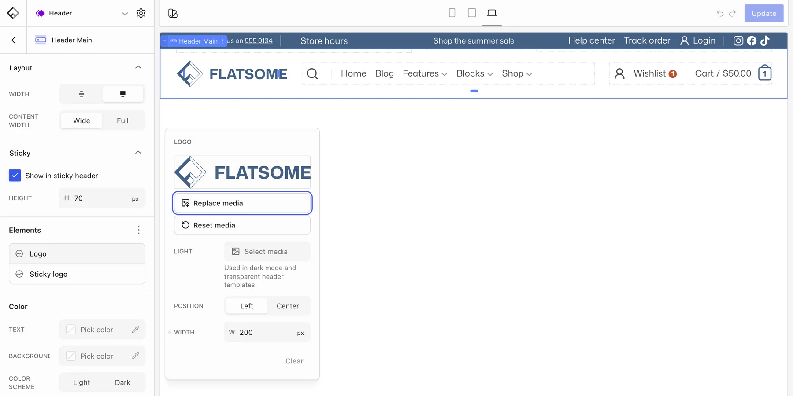Click the Flatsome logo in preview header
Image resolution: width=793 pixels, height=396 pixels.
pos(232,73)
